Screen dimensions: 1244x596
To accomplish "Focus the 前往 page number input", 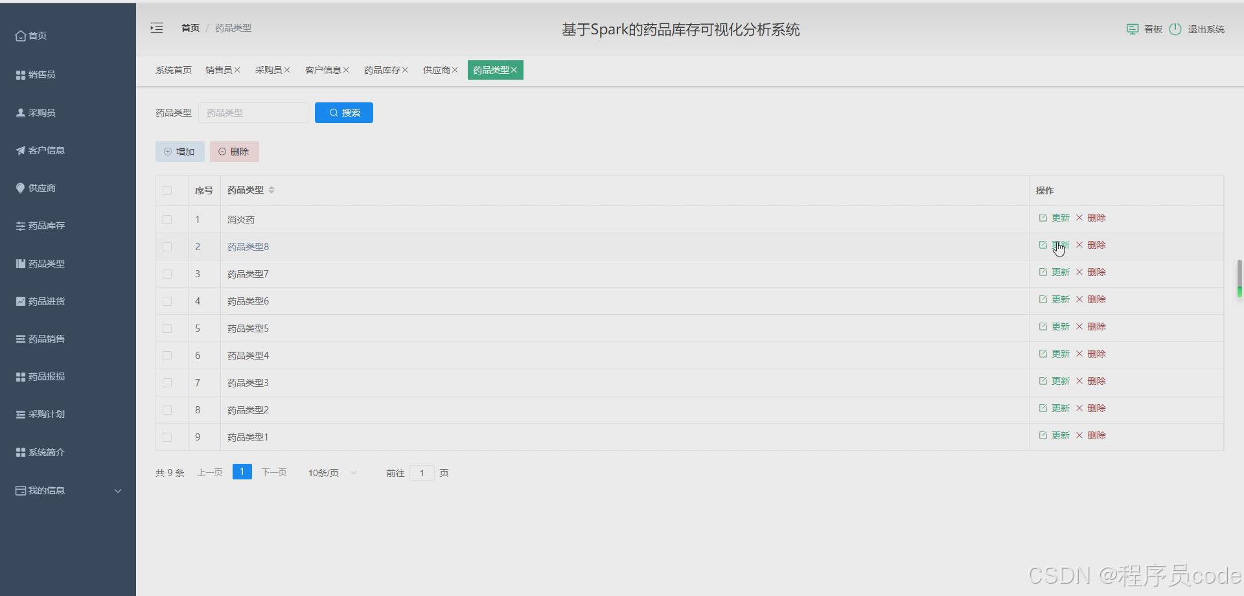I will pos(422,473).
